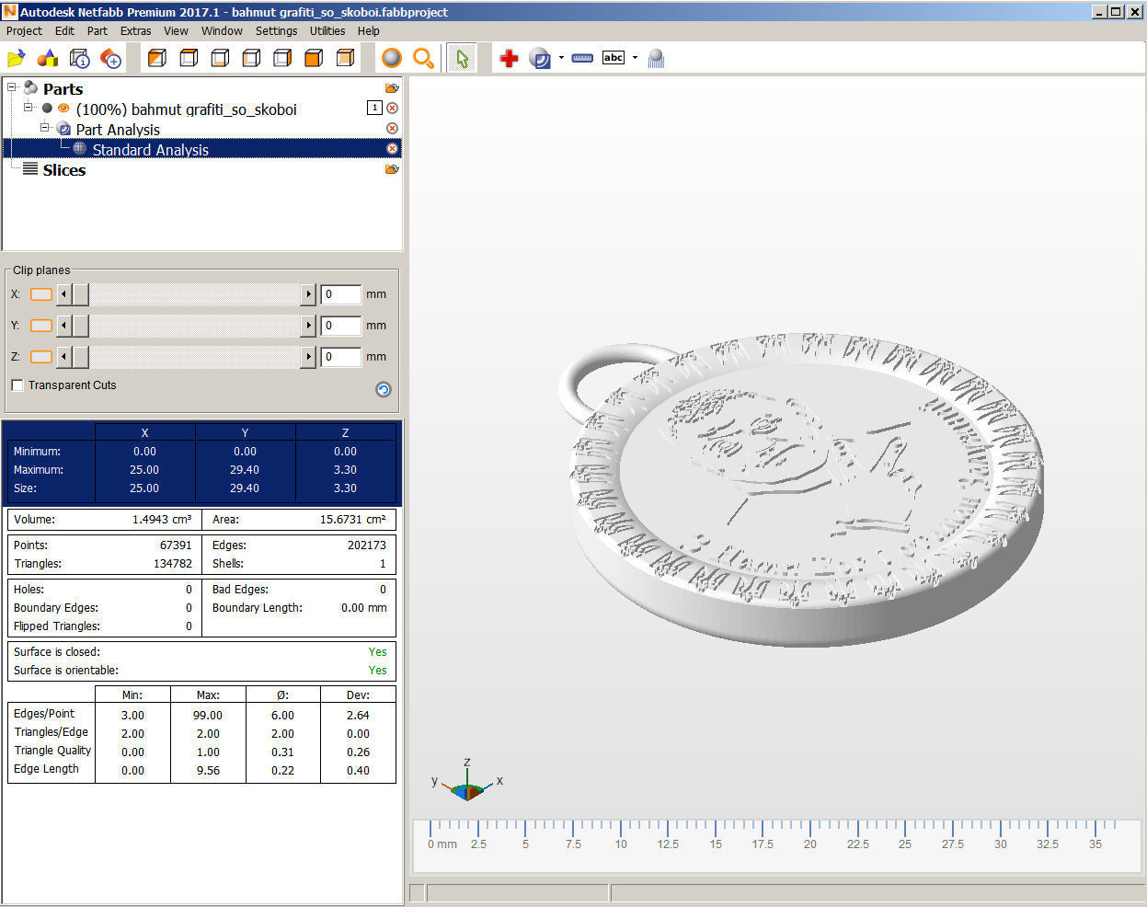Select the Parts tree root

(63, 88)
